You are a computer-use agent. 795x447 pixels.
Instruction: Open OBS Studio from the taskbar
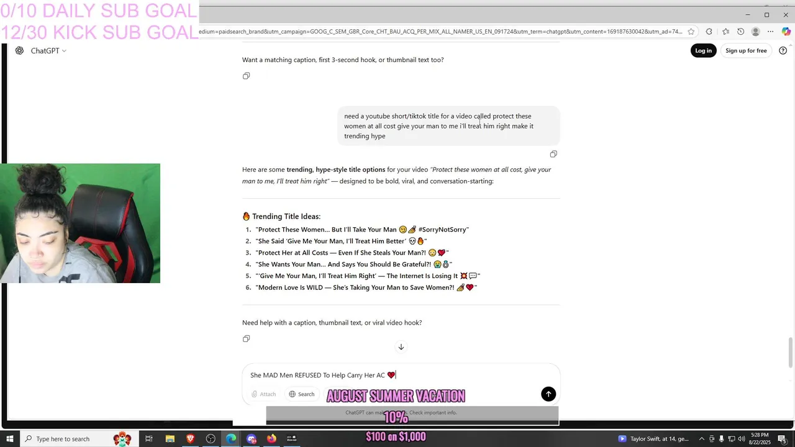tap(211, 439)
